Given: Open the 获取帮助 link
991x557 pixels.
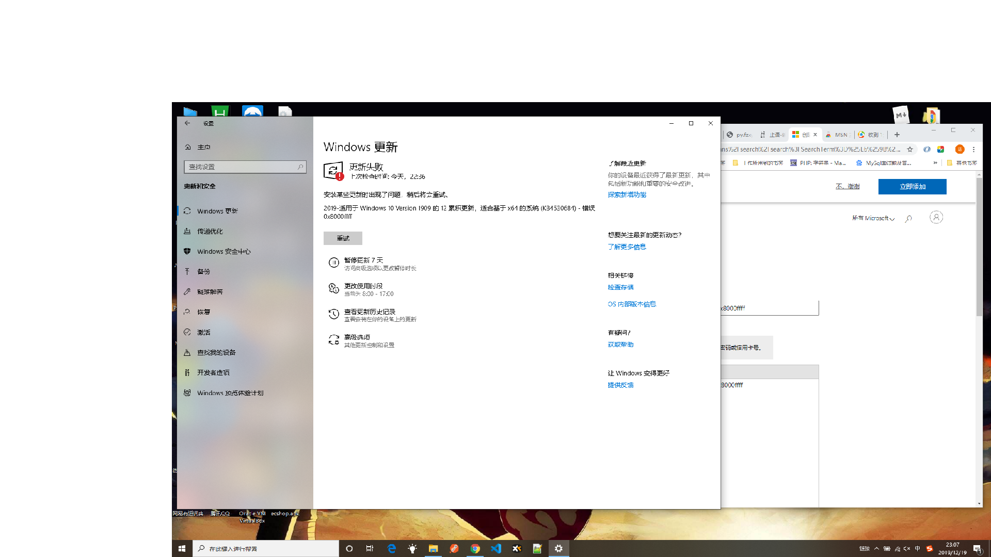Looking at the screenshot, I should point(620,345).
